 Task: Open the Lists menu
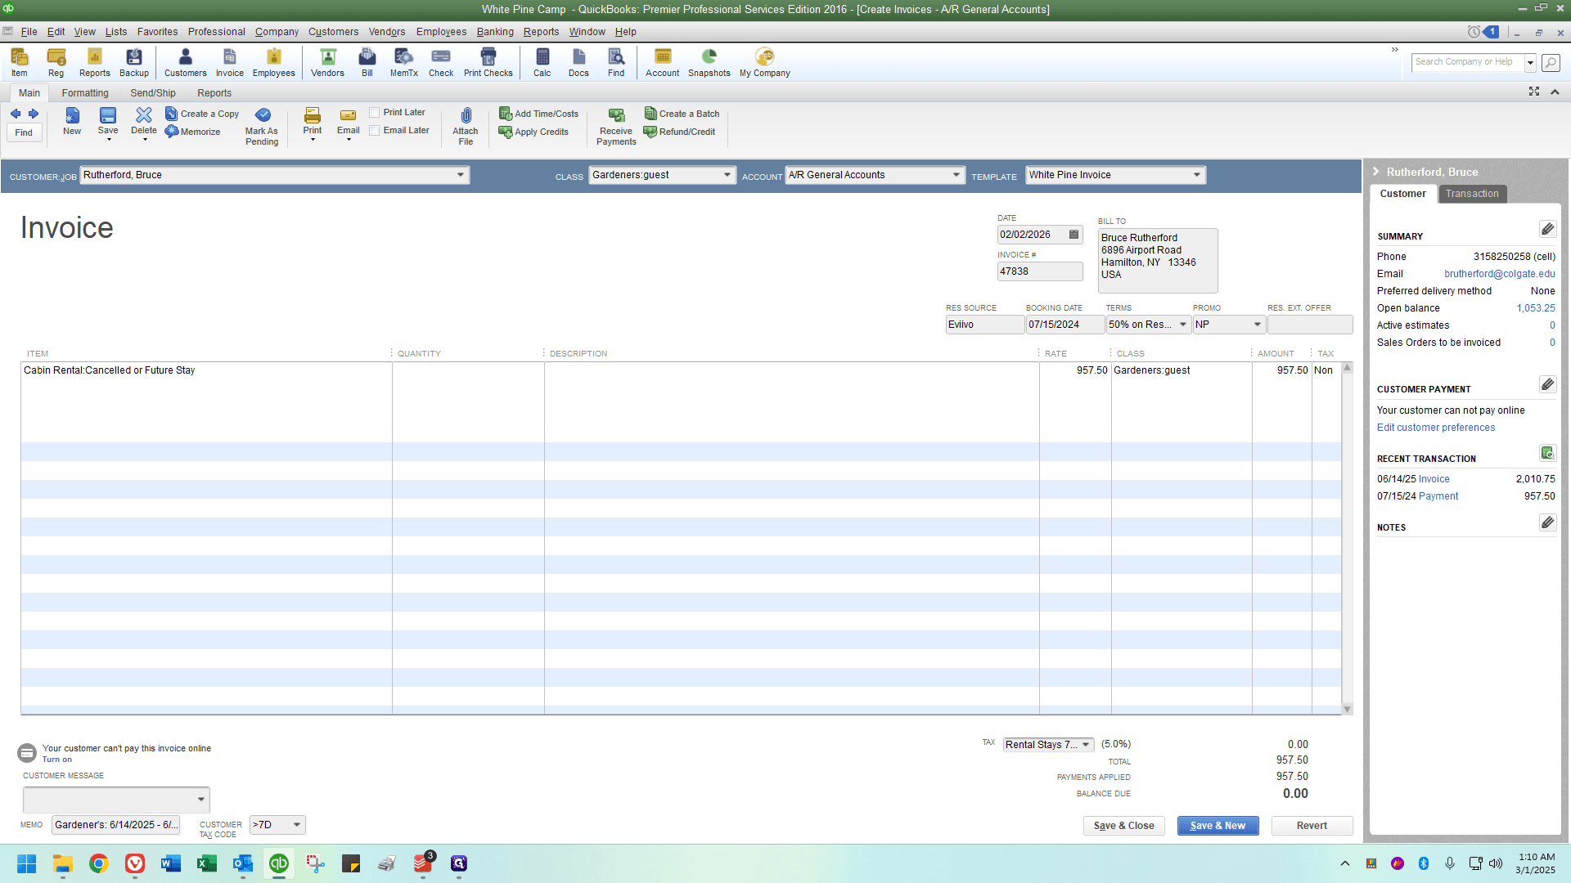116,32
